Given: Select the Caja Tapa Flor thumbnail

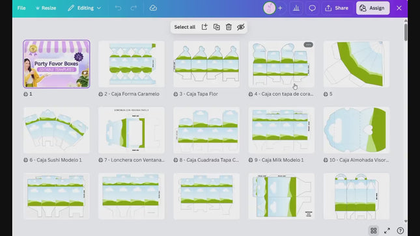Looking at the screenshot, I should [206, 64].
